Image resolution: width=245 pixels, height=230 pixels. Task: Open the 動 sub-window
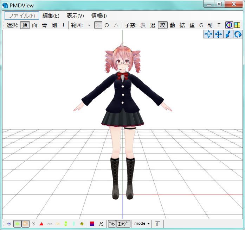tap(172, 25)
